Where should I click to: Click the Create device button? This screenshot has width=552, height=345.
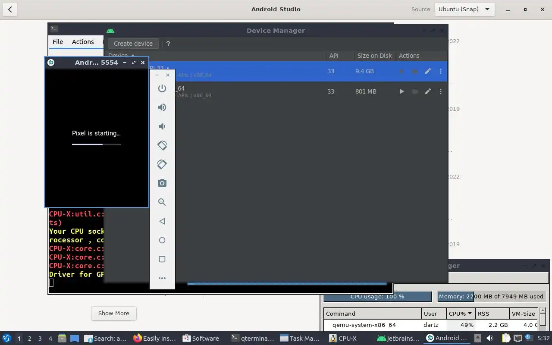(133, 44)
